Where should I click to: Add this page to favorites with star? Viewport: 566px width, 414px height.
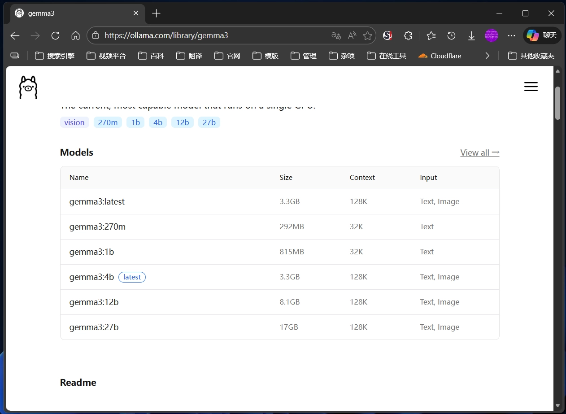click(367, 35)
